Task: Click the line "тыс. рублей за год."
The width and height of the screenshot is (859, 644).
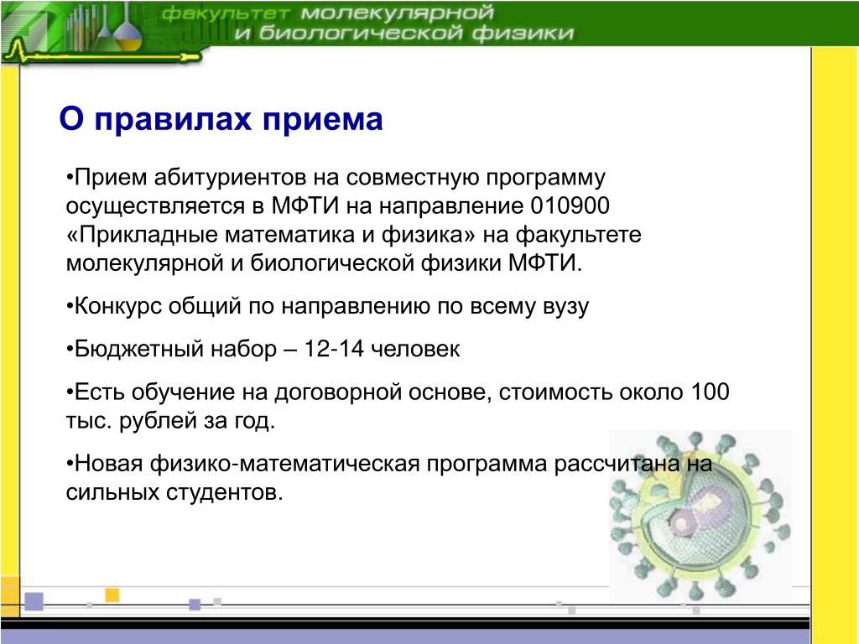Action: click(x=170, y=421)
